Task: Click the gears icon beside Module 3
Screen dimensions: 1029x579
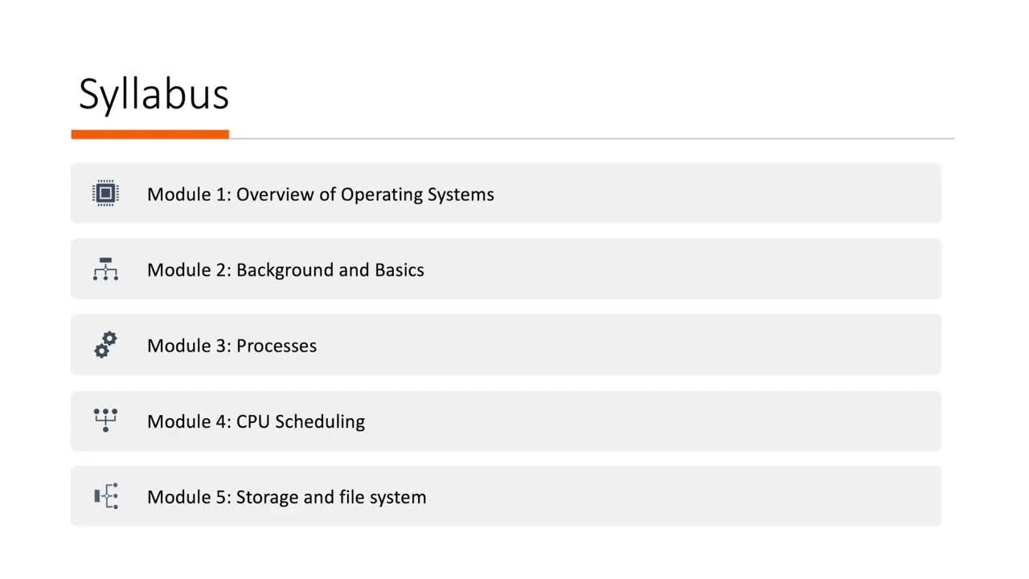Action: click(105, 345)
